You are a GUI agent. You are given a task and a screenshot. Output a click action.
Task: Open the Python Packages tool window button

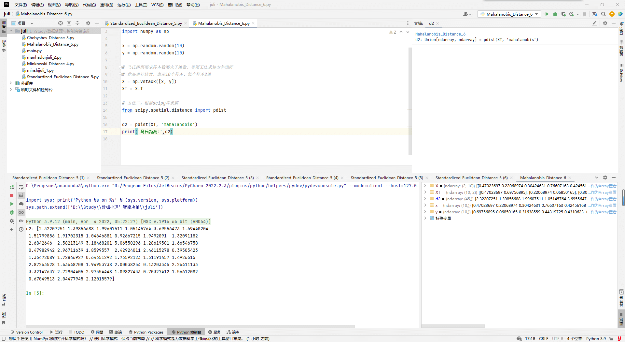tap(146, 332)
